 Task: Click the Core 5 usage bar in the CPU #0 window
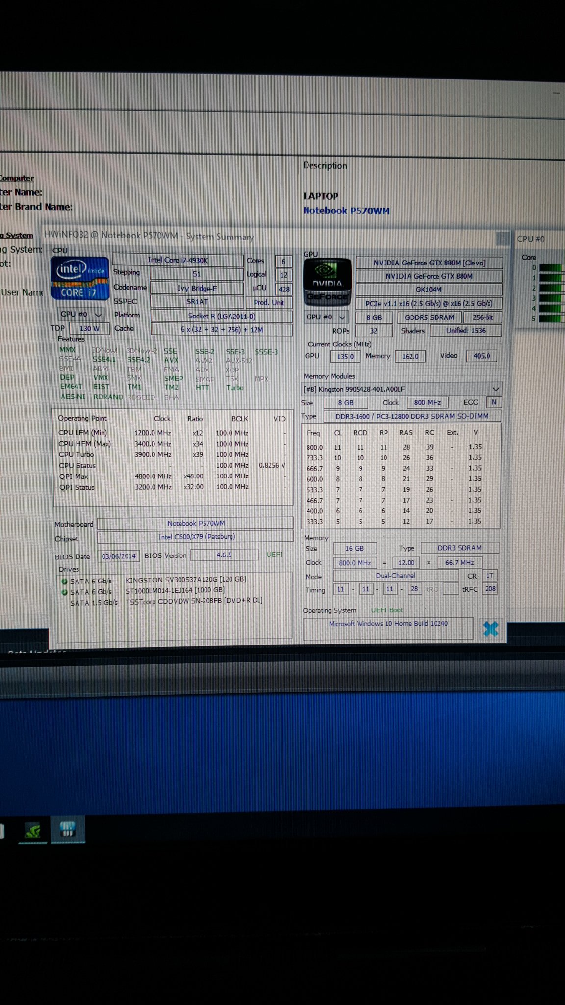[x=551, y=318]
